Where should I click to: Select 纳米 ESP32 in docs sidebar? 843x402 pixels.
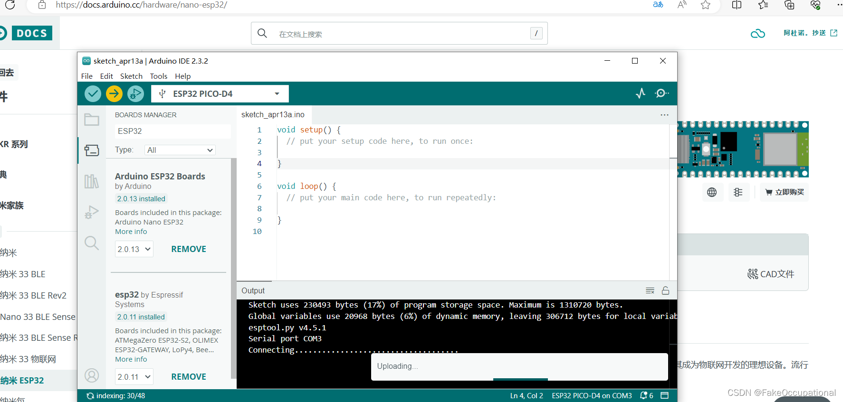[22, 381]
